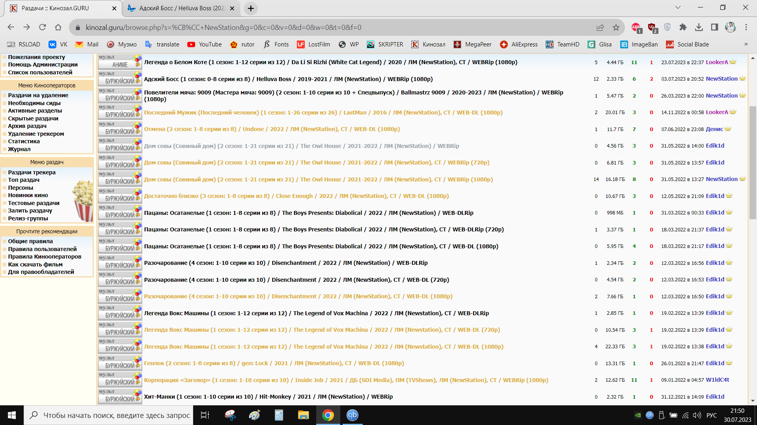
Task: Open the Как скачать фильм link
Action: (35, 264)
